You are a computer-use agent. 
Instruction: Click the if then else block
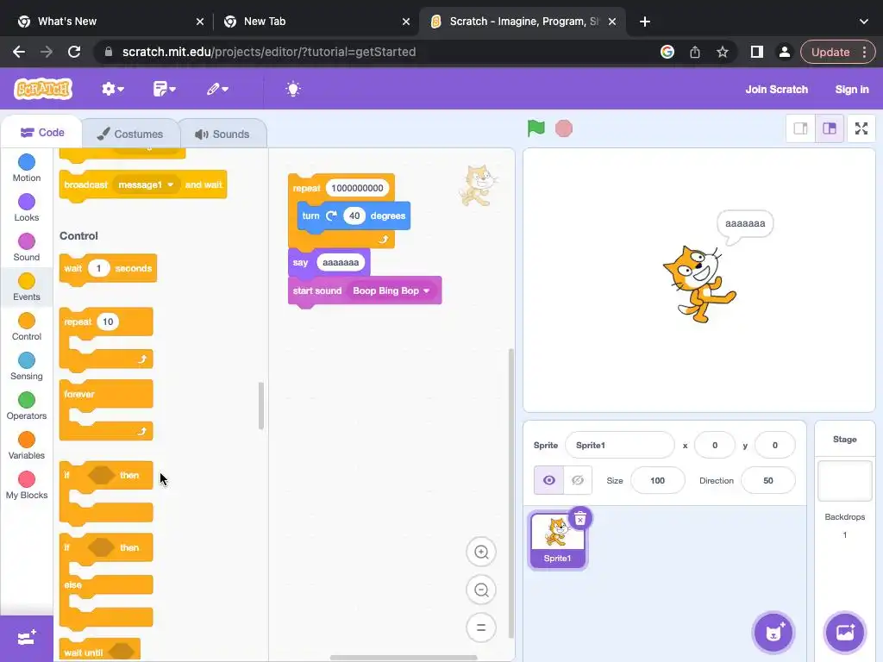click(x=106, y=582)
